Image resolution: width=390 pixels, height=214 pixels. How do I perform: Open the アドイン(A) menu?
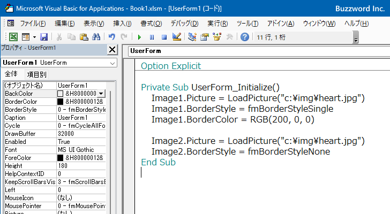point(281,24)
